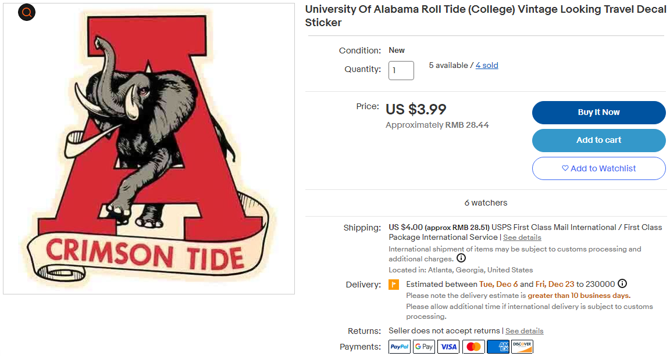670x356 pixels.
Task: Click the American Express card icon
Action: click(498, 347)
